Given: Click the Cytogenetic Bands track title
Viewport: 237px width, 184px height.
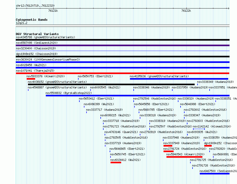Looking at the screenshot, I should [32, 20].
